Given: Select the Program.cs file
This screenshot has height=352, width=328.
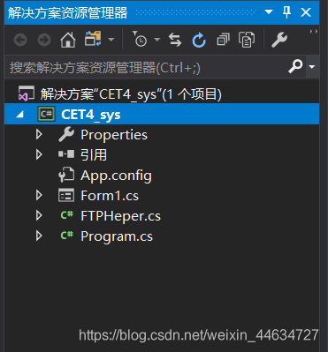Looking at the screenshot, I should pyautogui.click(x=117, y=236).
